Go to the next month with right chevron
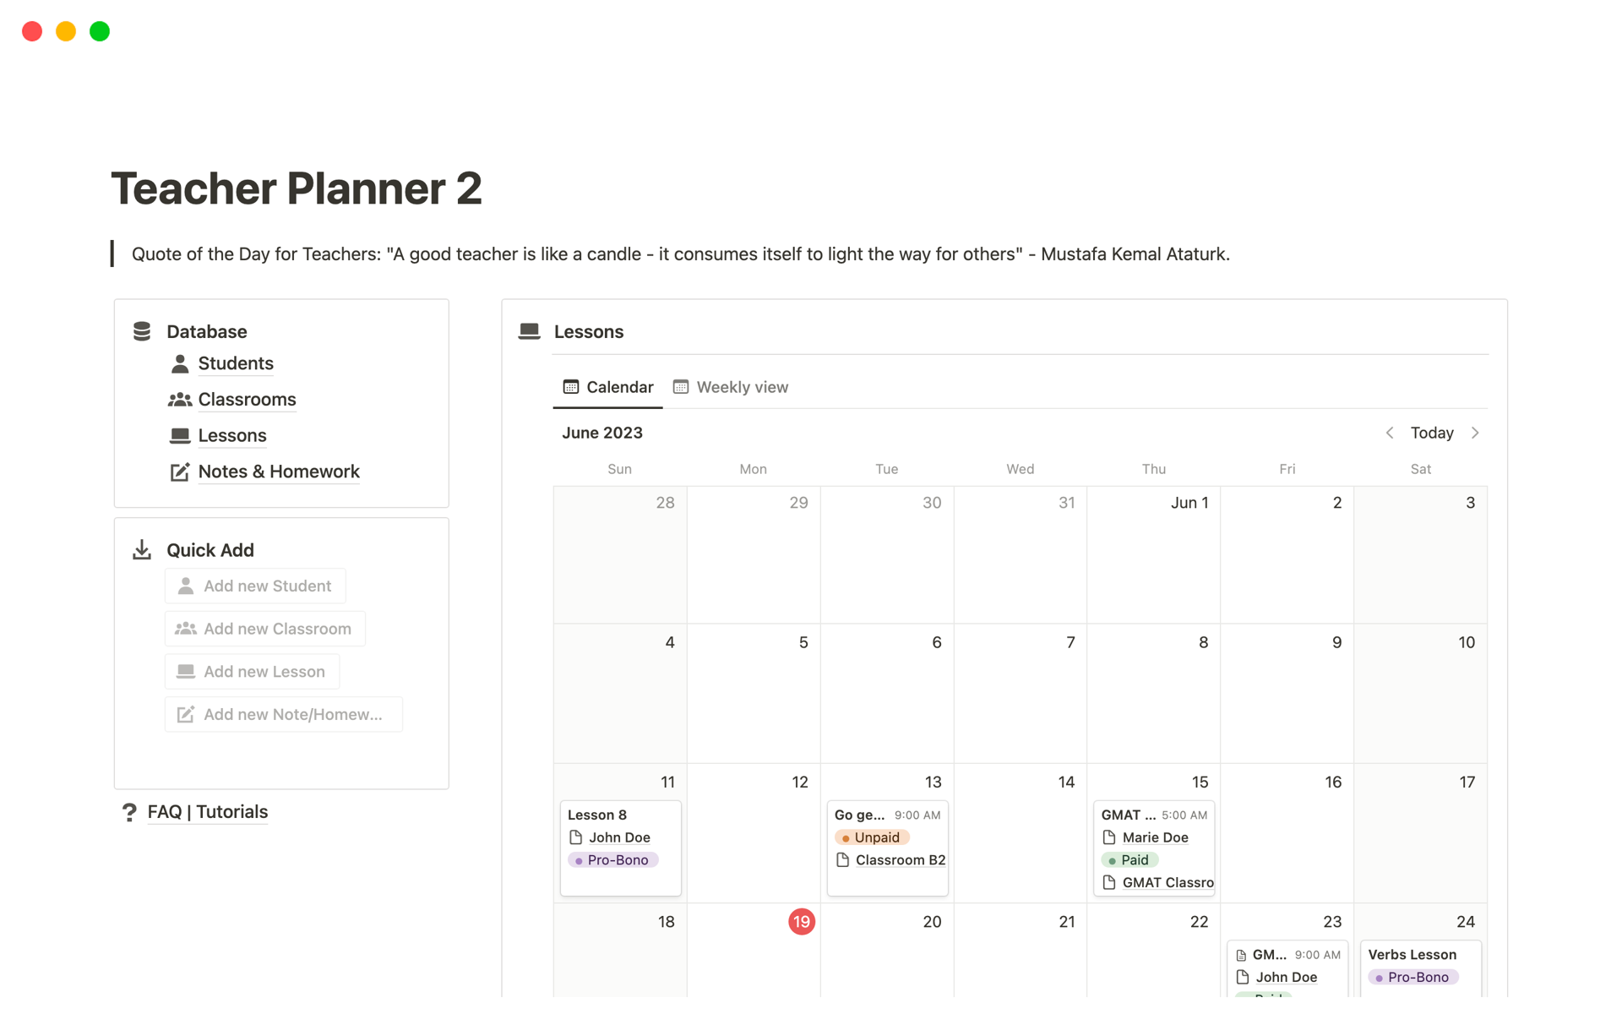1622x1014 pixels. pyautogui.click(x=1476, y=433)
